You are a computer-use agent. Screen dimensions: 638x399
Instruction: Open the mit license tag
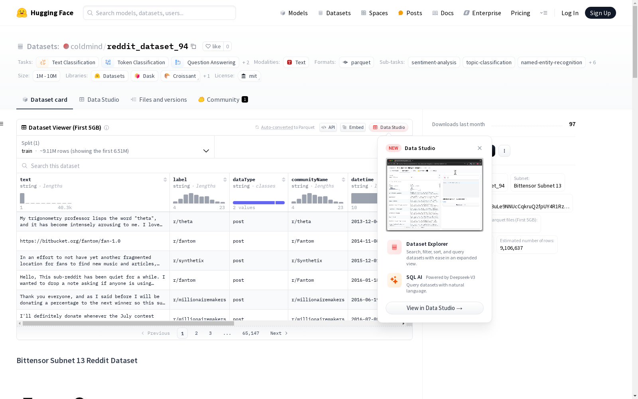pyautogui.click(x=249, y=76)
